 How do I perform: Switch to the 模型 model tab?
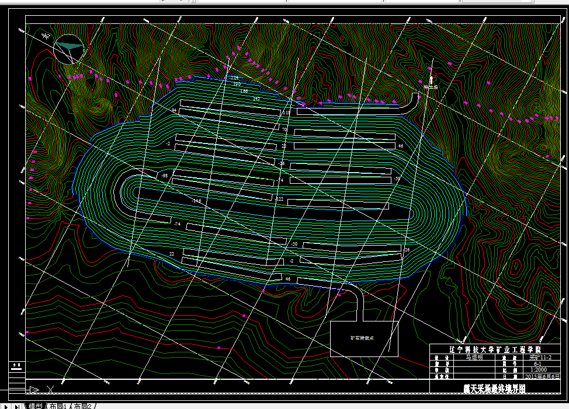[x=36, y=406]
